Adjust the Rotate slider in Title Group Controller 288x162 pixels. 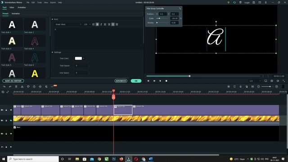(x=162, y=23)
